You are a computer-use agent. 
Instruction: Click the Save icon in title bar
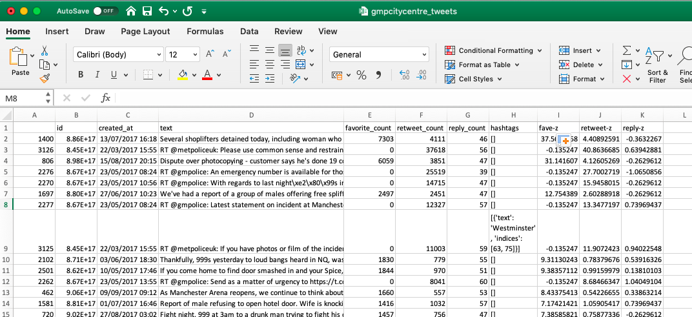point(147,11)
